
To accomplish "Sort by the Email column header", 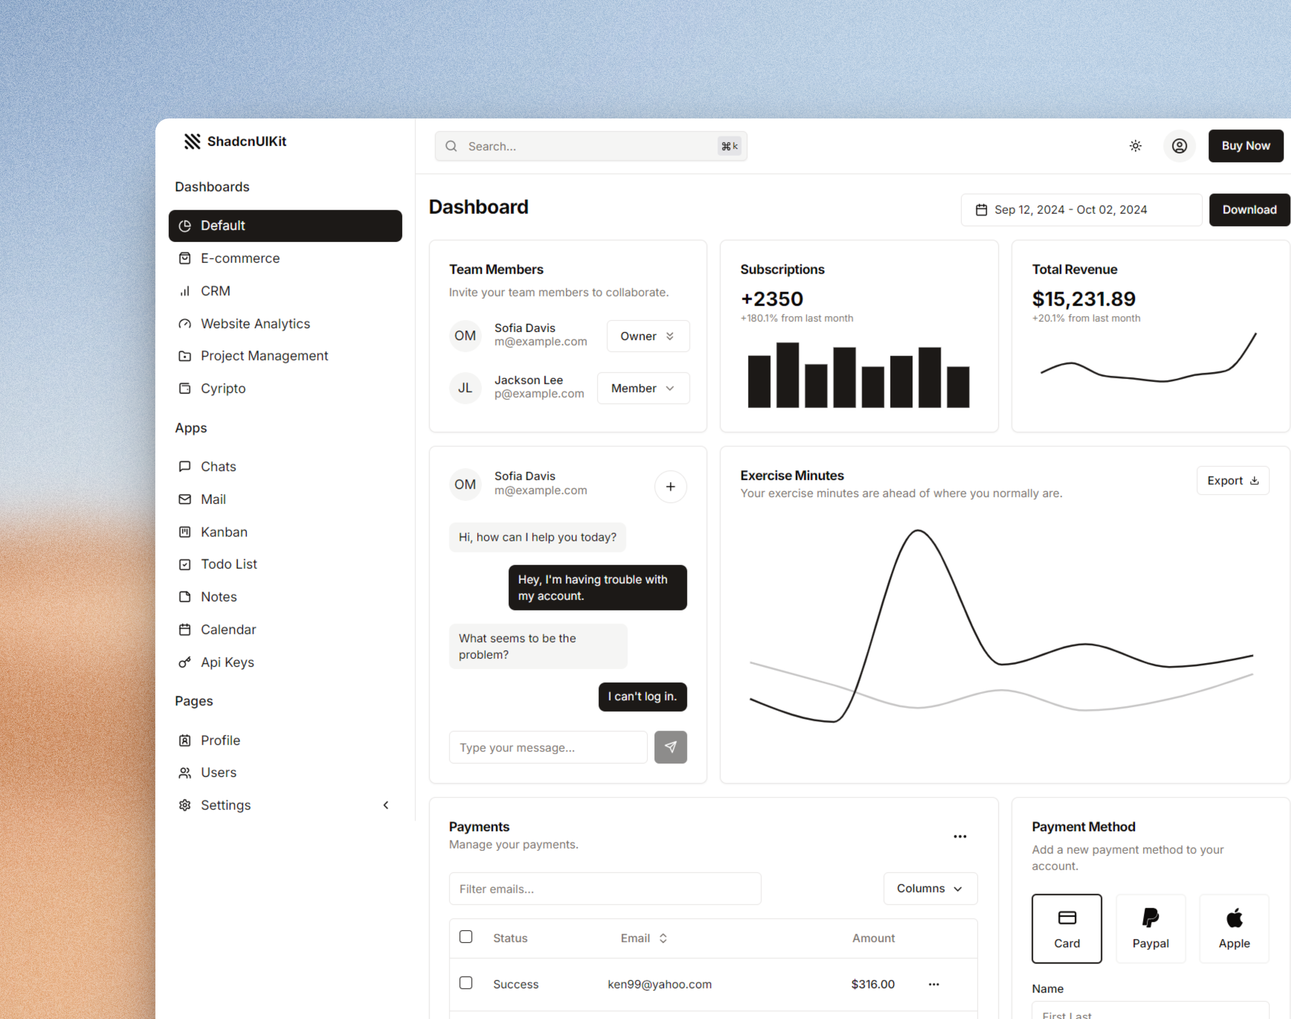I will click(644, 938).
